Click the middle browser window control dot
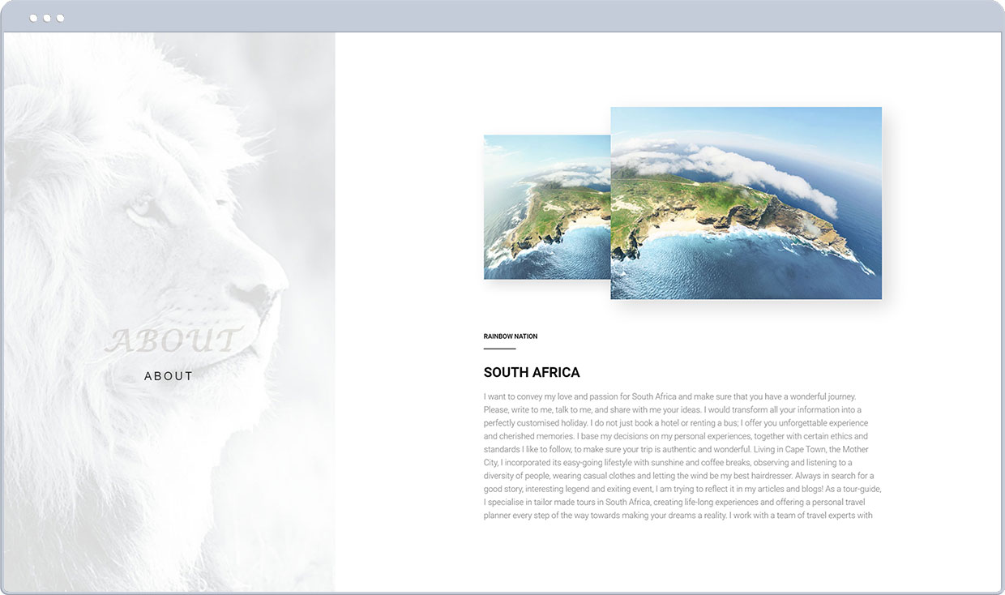 [47, 18]
